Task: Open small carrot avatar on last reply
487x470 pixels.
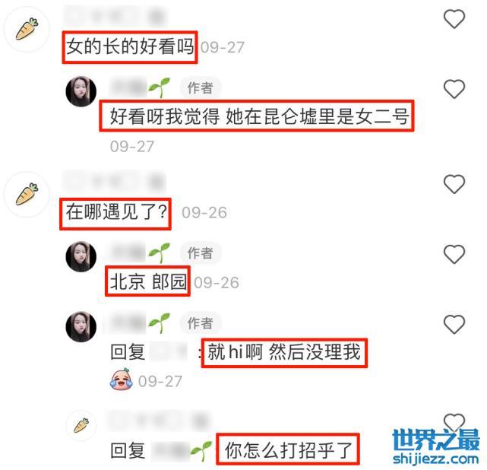Action: tap(81, 425)
